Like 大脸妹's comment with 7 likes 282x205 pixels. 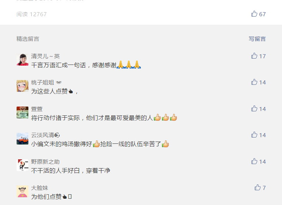[x=260, y=188]
